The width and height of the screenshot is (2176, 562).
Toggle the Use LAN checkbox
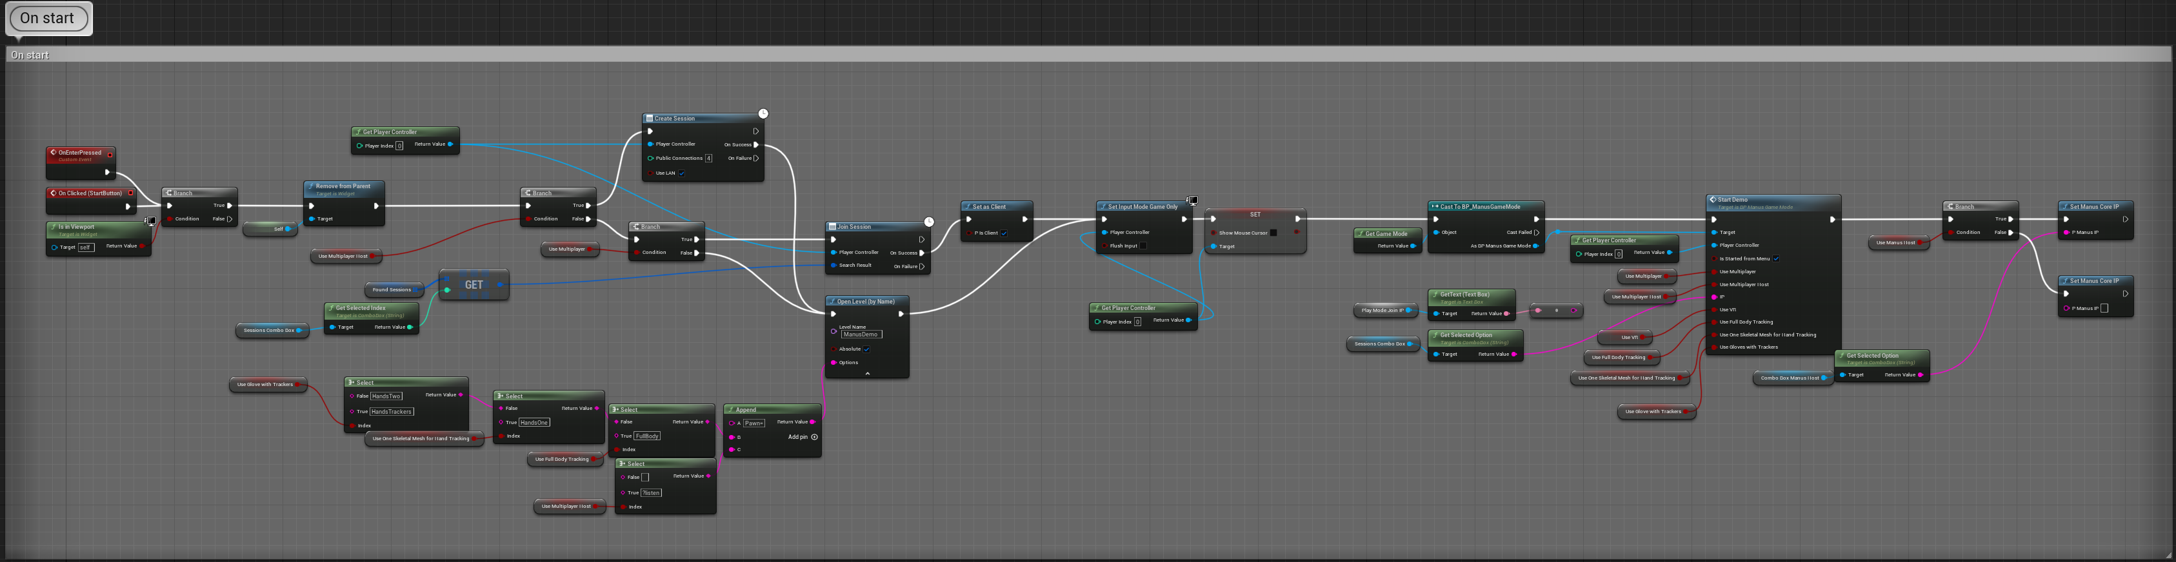[x=682, y=173]
